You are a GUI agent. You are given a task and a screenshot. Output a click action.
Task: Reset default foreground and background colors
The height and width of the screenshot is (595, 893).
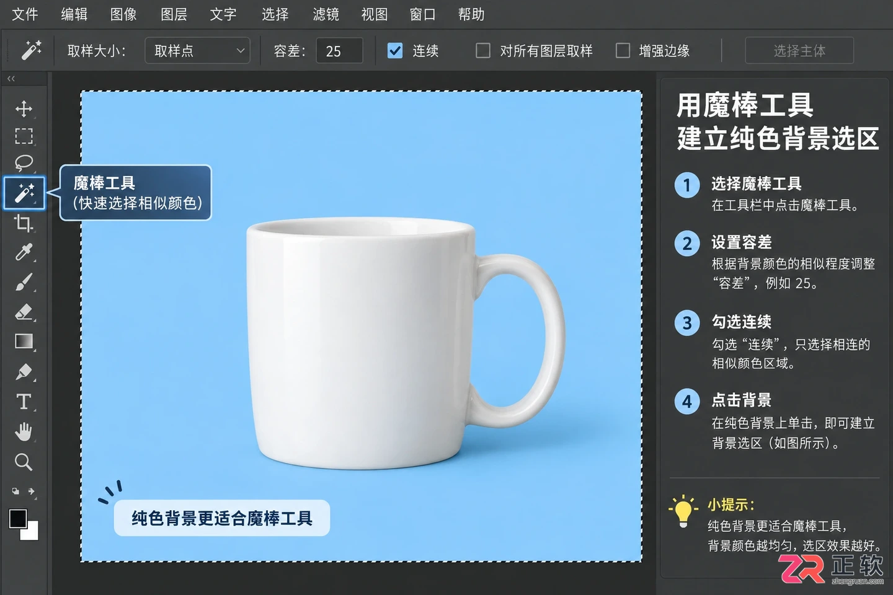point(16,491)
